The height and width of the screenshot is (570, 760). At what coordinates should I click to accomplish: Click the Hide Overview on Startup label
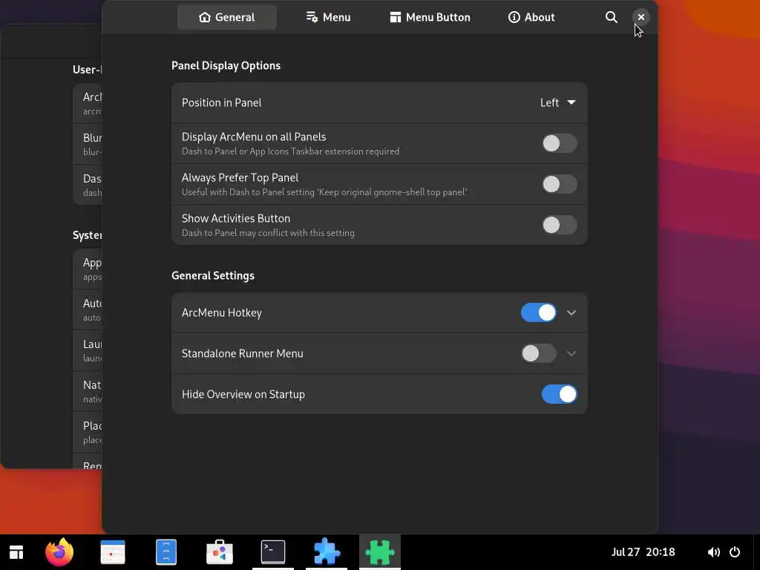coord(243,395)
